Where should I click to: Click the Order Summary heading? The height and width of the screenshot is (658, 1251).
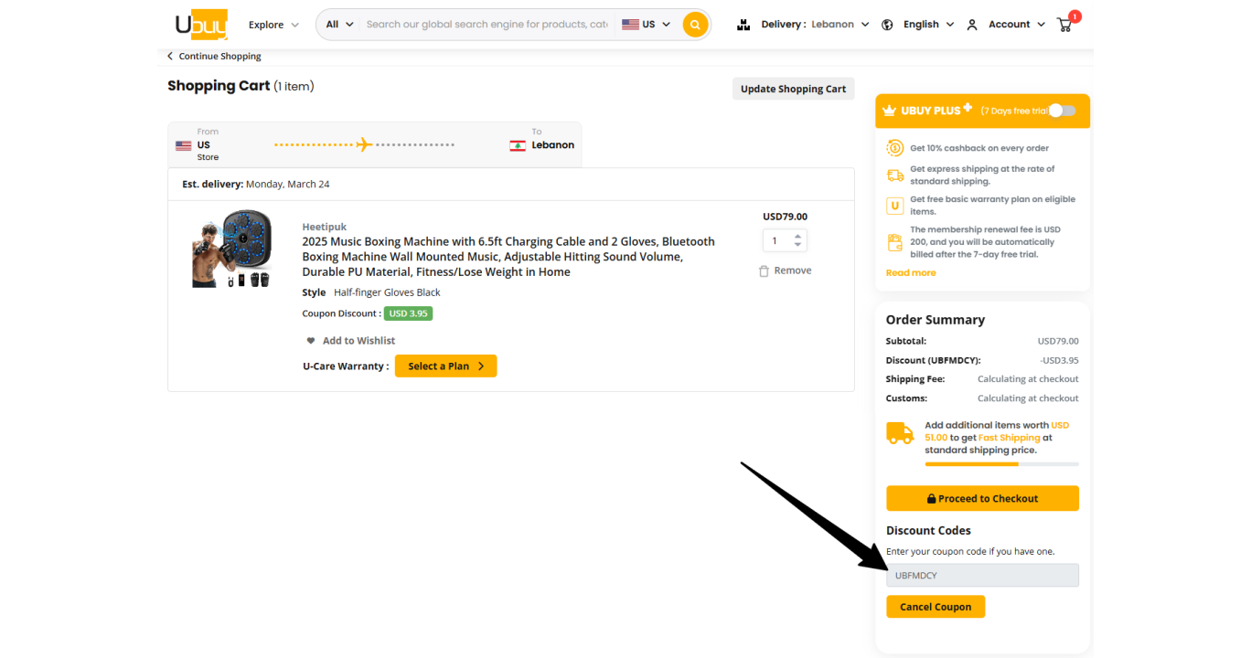[x=936, y=320]
